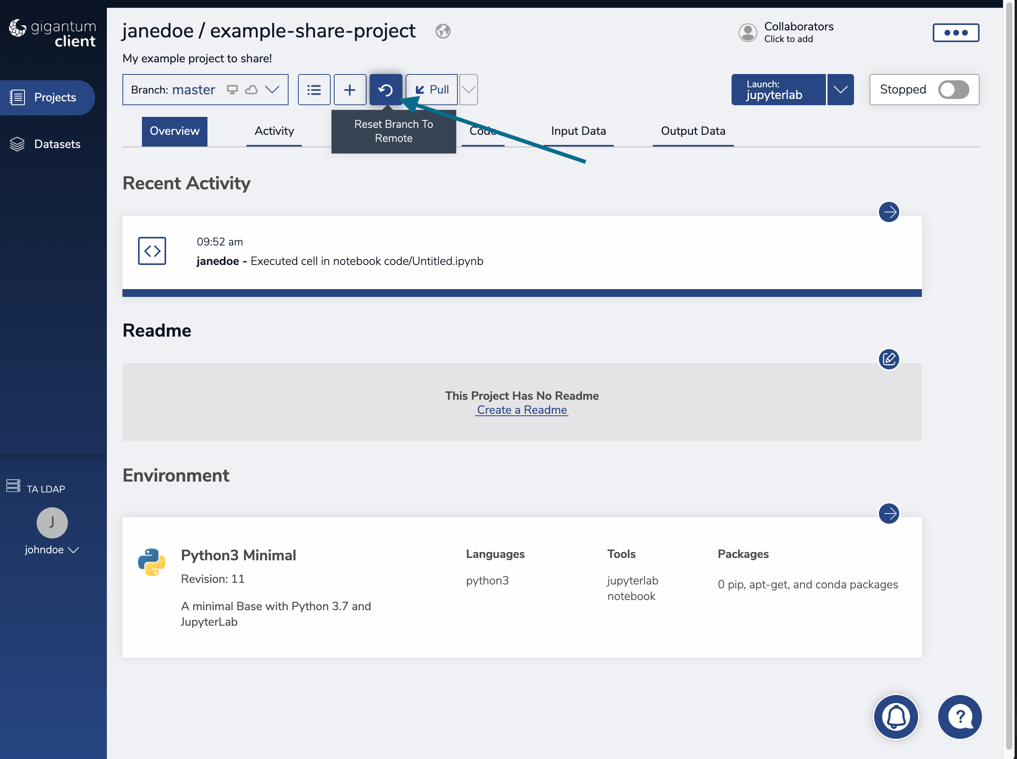Click the Create a Readme link
Image resolution: width=1017 pixels, height=759 pixels.
(521, 410)
